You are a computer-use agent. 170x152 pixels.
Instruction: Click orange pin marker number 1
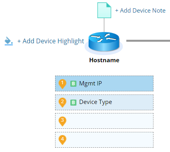[62, 84]
